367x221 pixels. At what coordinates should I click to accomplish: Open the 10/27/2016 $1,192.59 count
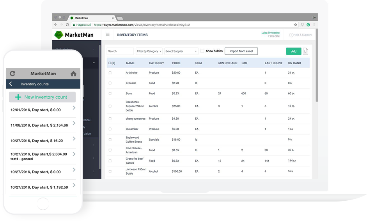[x=43, y=187]
